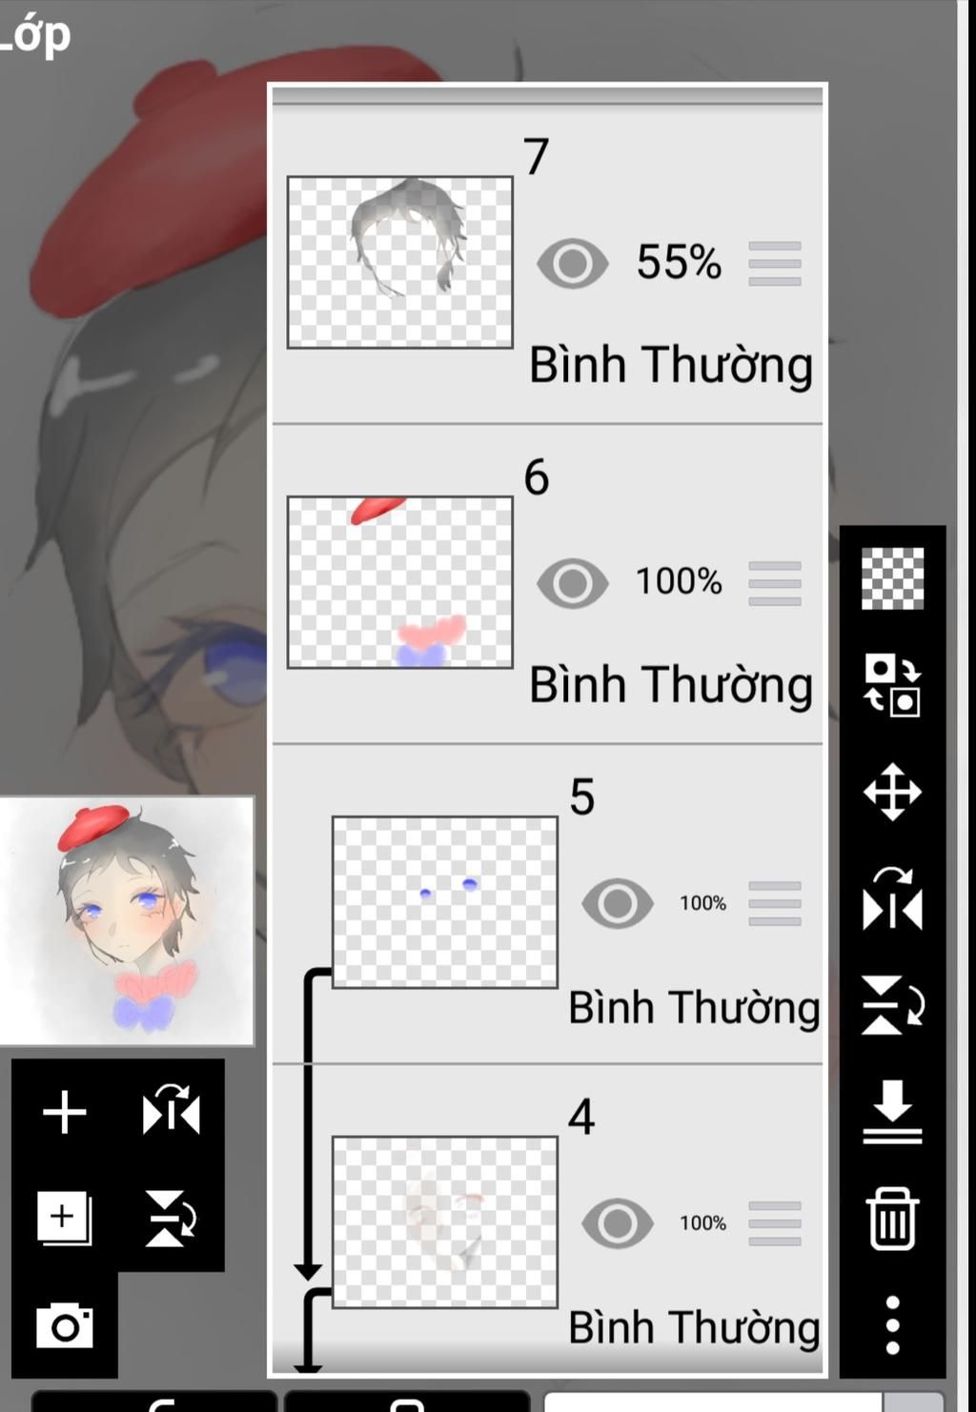Tap the add new layer plus icon
The image size is (976, 1412).
click(x=65, y=1113)
